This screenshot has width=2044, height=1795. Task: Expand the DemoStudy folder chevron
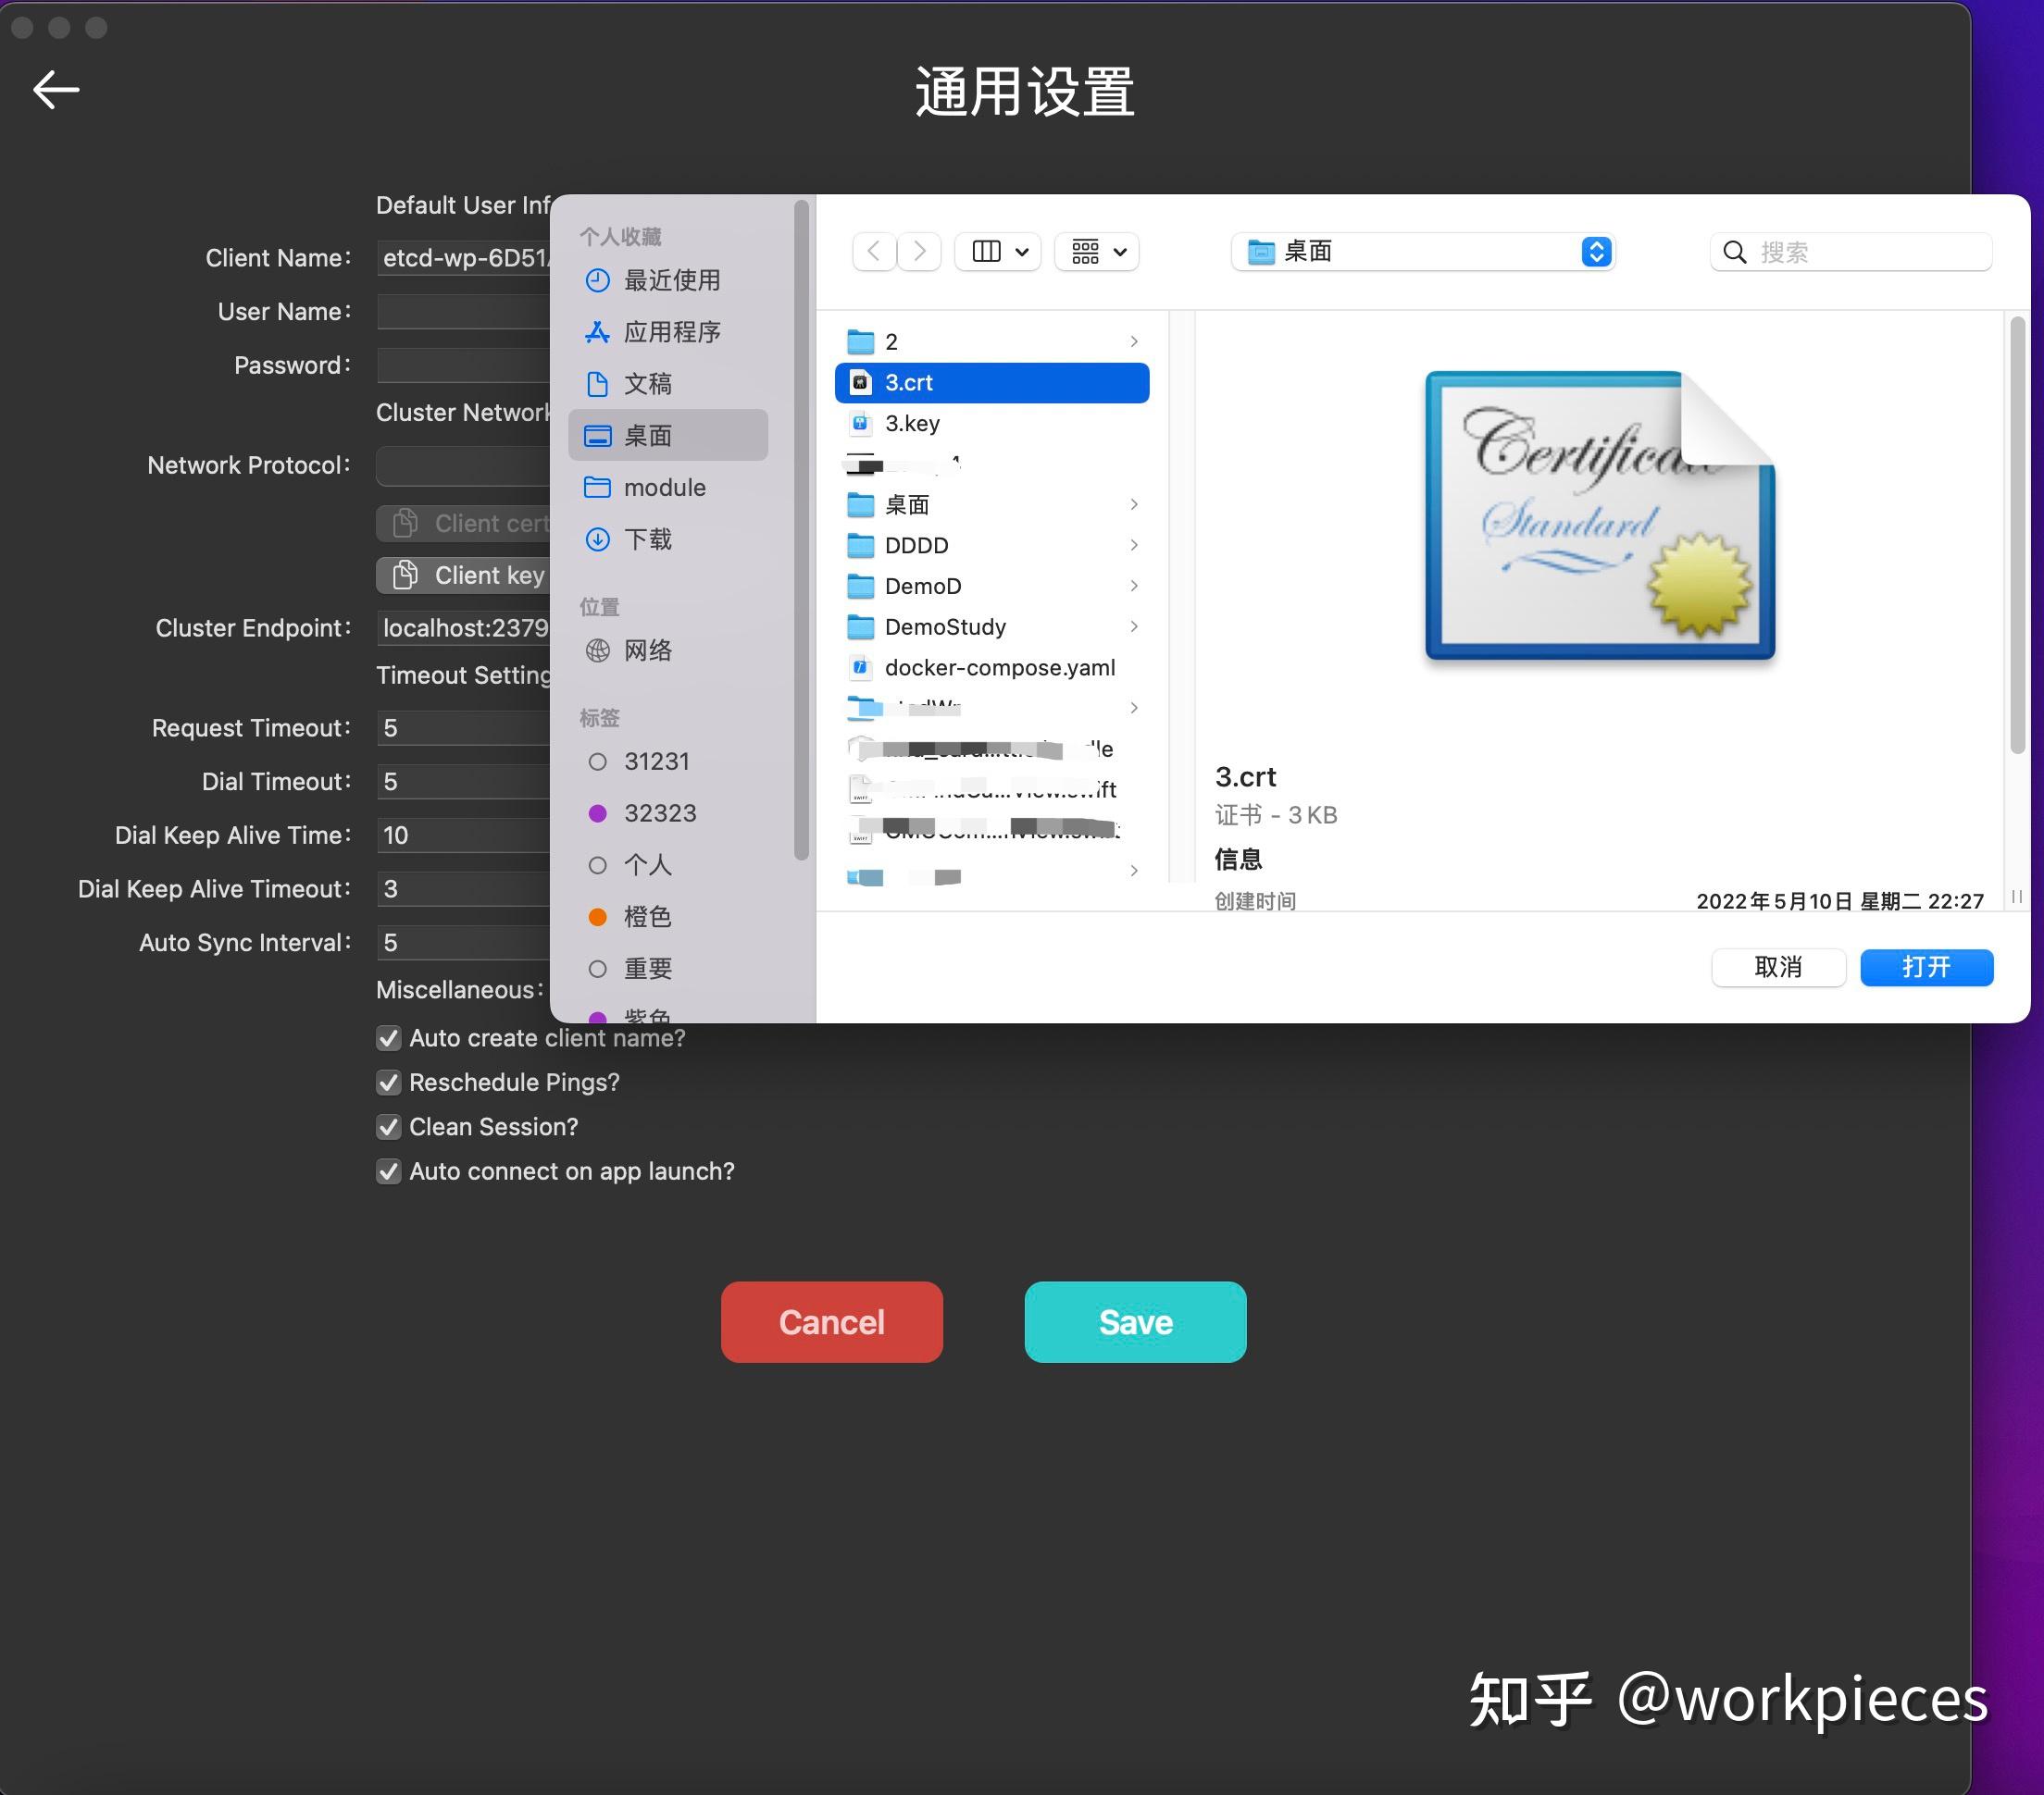(1134, 626)
